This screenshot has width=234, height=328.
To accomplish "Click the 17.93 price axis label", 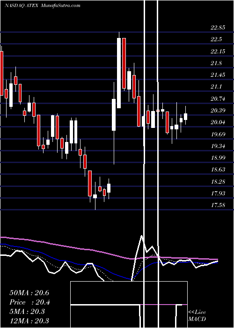I will click(x=218, y=193).
